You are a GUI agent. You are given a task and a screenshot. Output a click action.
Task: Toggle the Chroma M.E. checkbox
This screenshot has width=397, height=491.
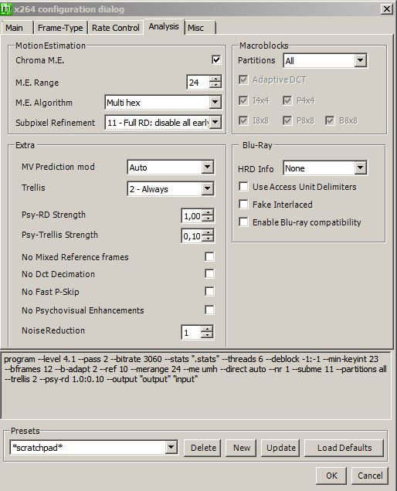tap(216, 59)
